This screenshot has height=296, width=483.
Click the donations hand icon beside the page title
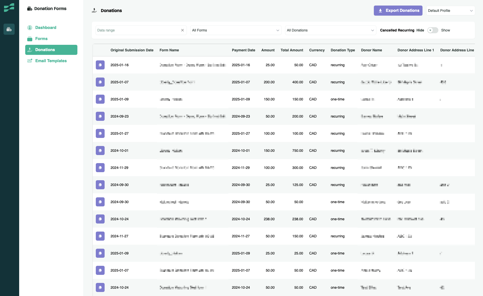(x=94, y=10)
